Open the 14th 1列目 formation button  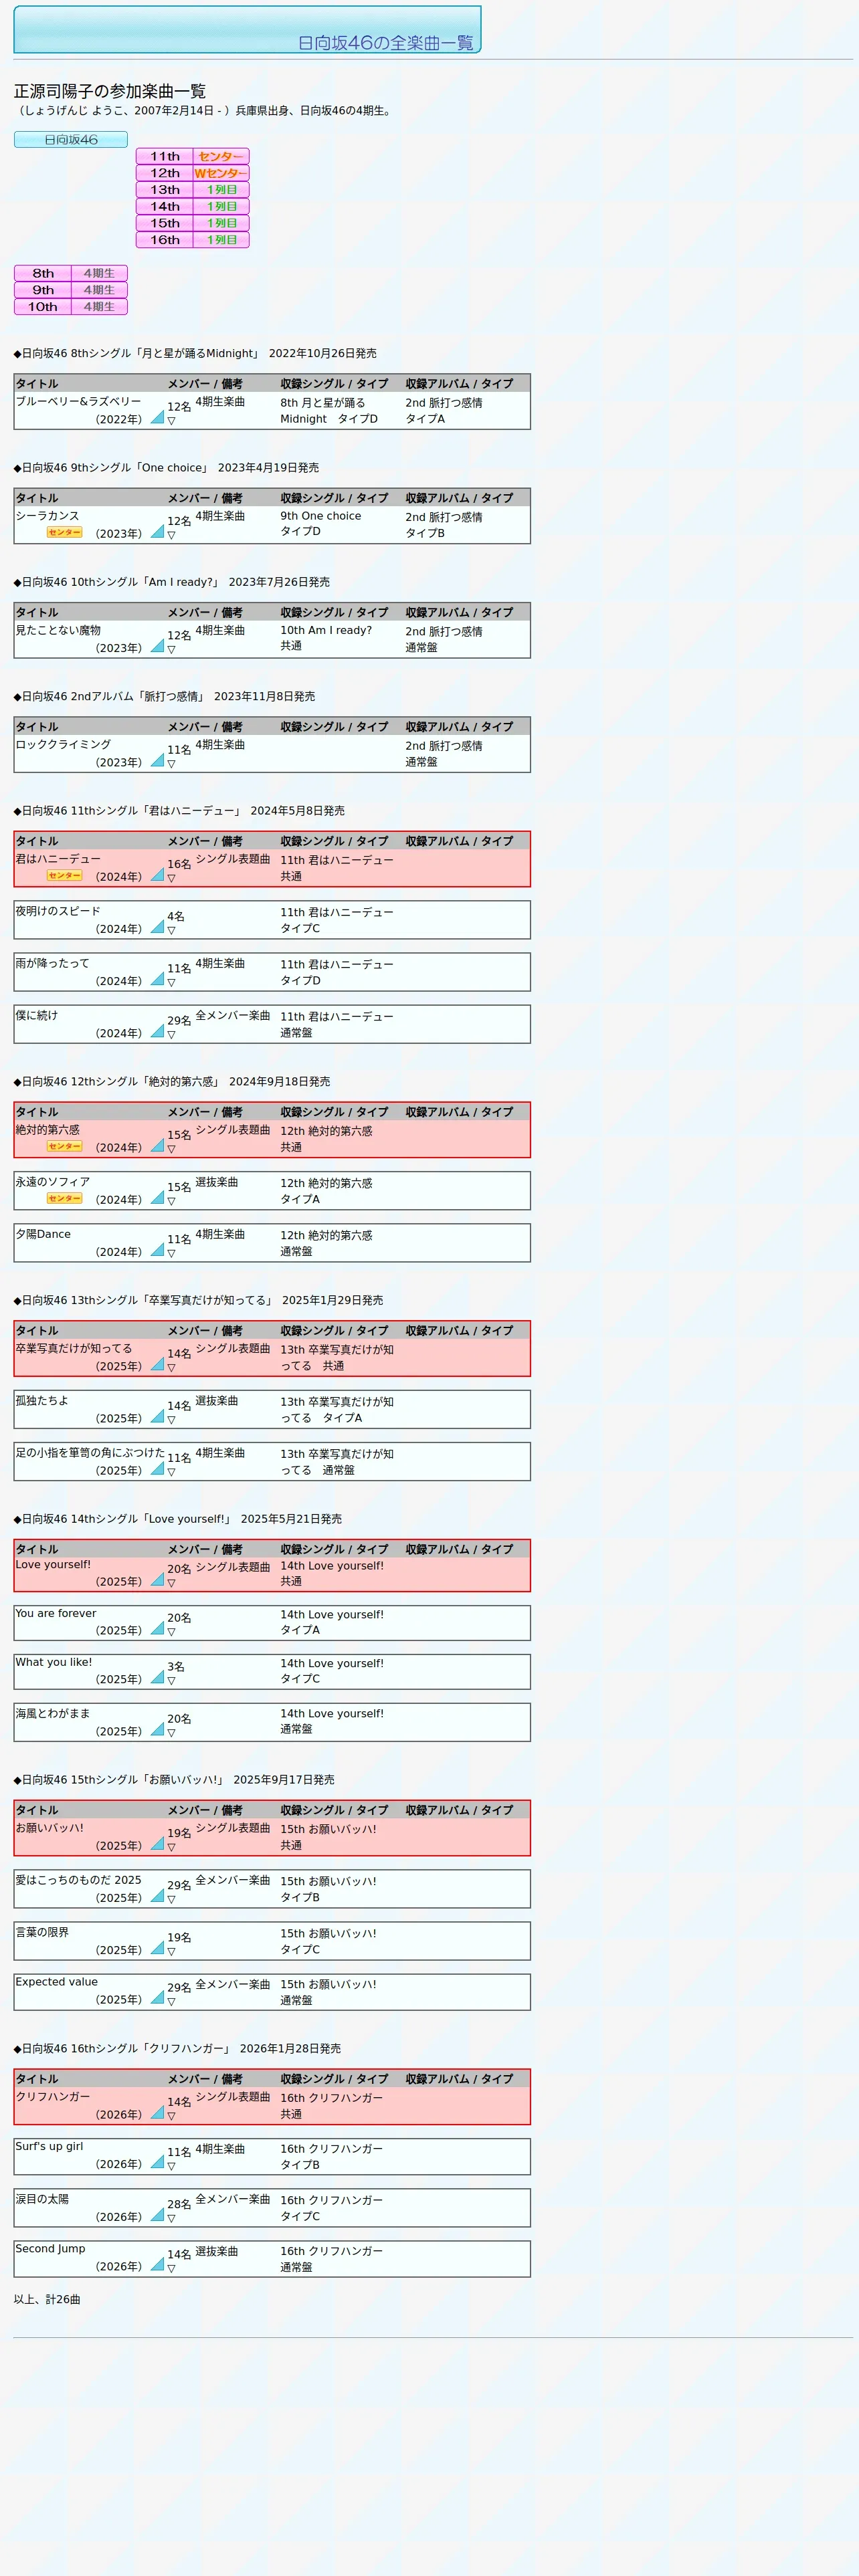point(192,206)
